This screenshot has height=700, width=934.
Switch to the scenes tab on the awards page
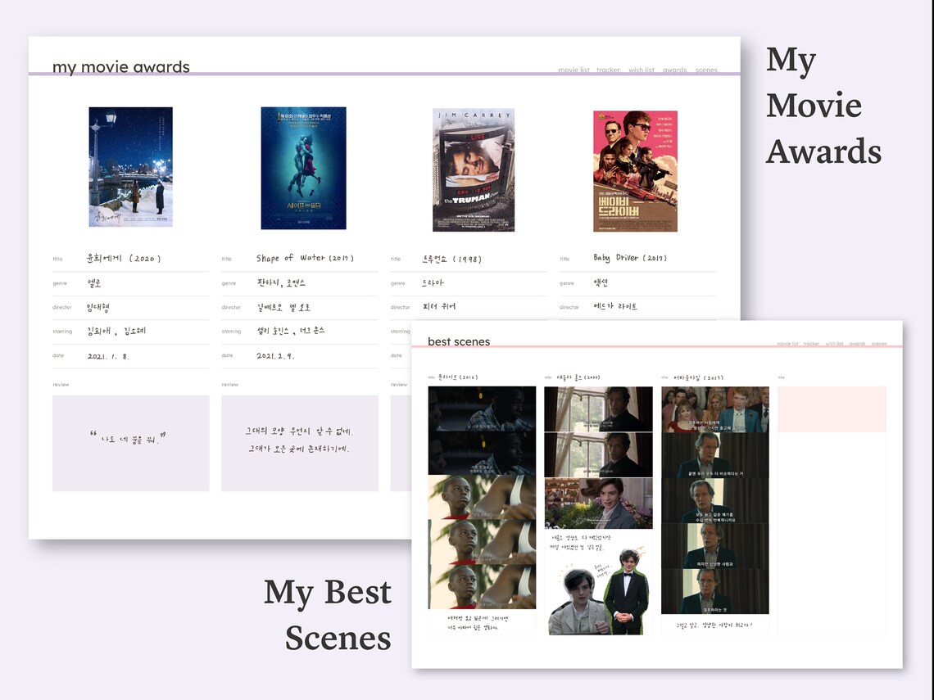click(x=706, y=69)
